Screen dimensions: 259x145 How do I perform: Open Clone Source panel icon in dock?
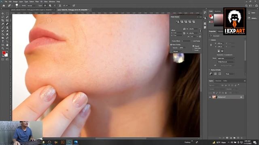click(205, 18)
